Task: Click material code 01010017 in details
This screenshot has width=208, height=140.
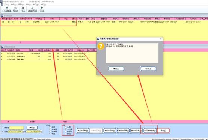Action: coord(11,56)
